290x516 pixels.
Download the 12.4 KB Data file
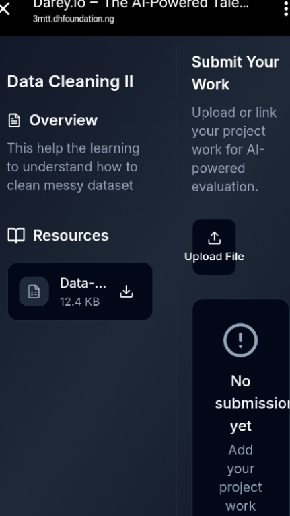click(x=126, y=292)
